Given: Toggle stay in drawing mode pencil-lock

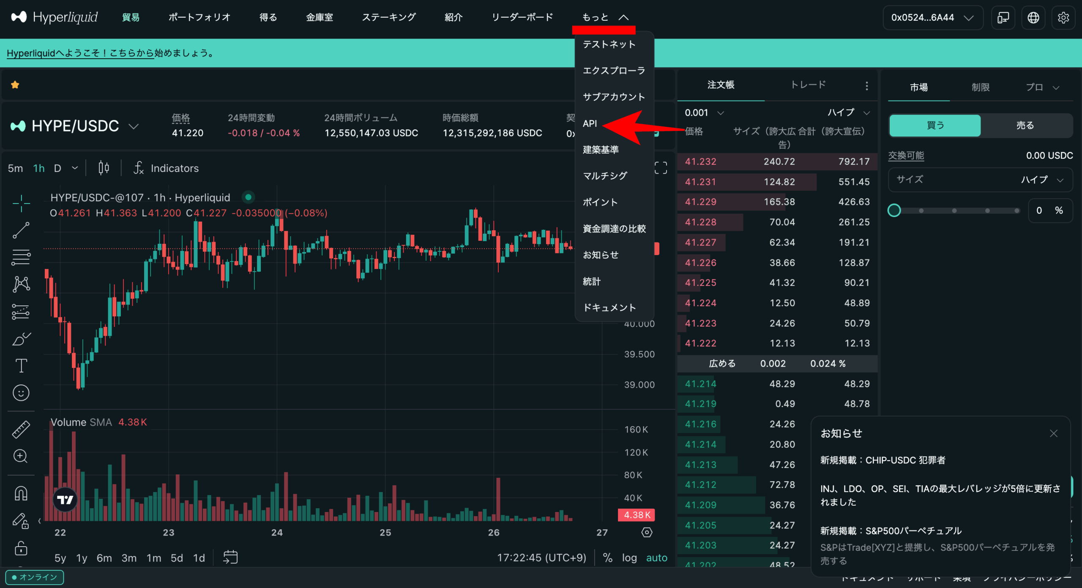Looking at the screenshot, I should [x=21, y=520].
